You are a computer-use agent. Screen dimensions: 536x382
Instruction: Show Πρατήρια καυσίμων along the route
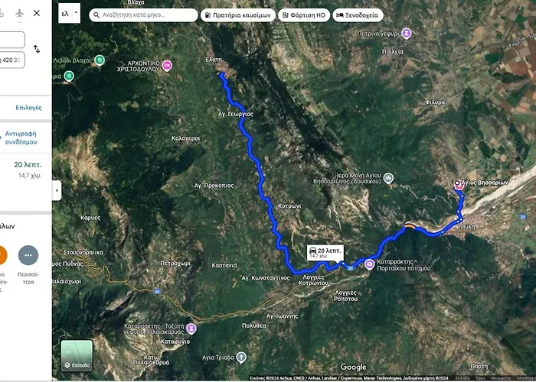click(x=238, y=15)
